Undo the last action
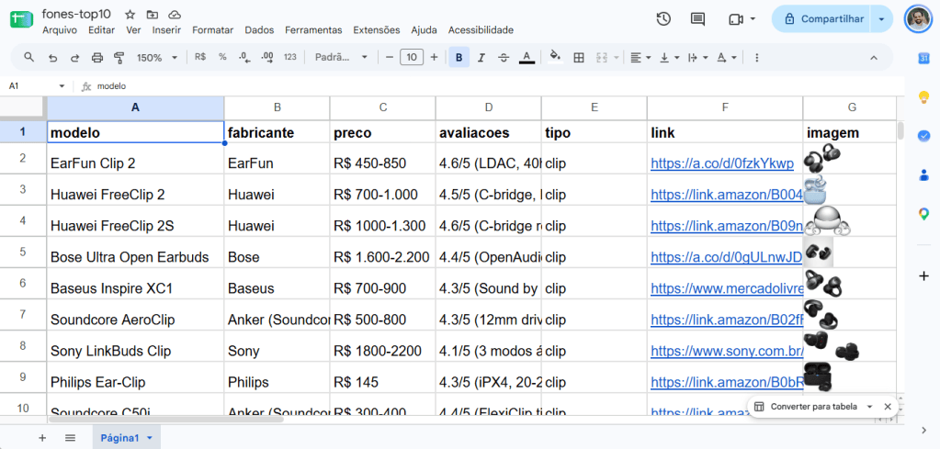Image resolution: width=940 pixels, height=449 pixels. 52,58
